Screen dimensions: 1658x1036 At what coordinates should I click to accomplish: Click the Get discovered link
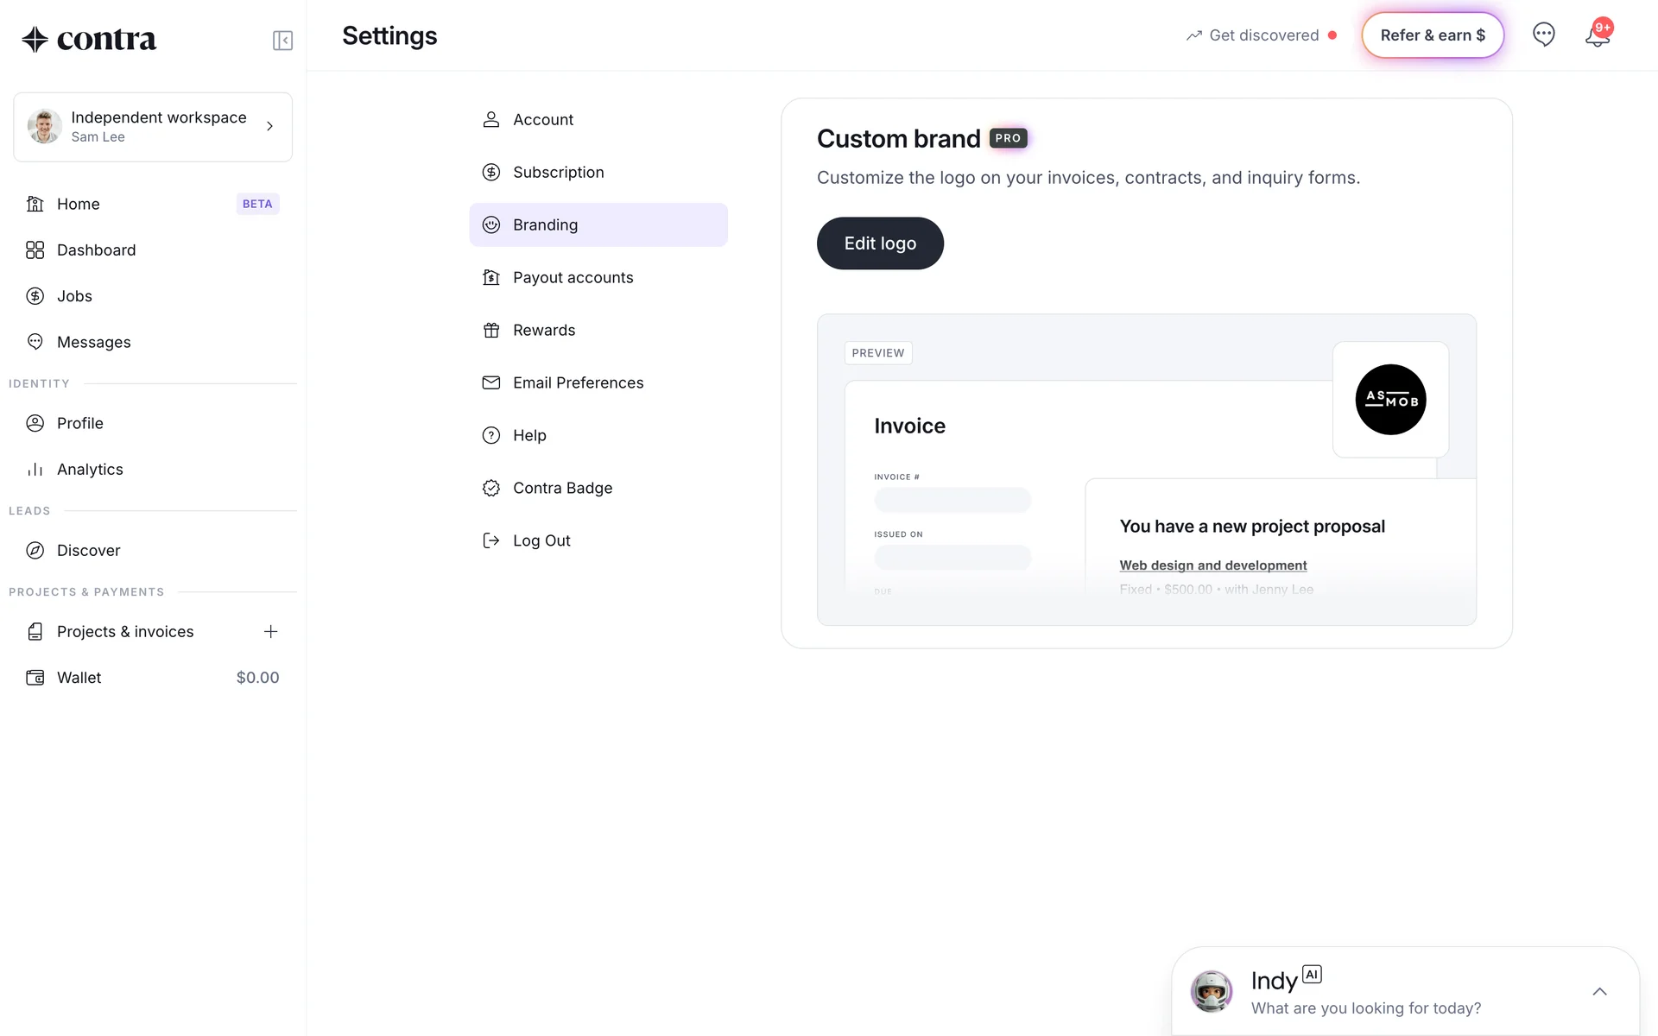[x=1262, y=35]
